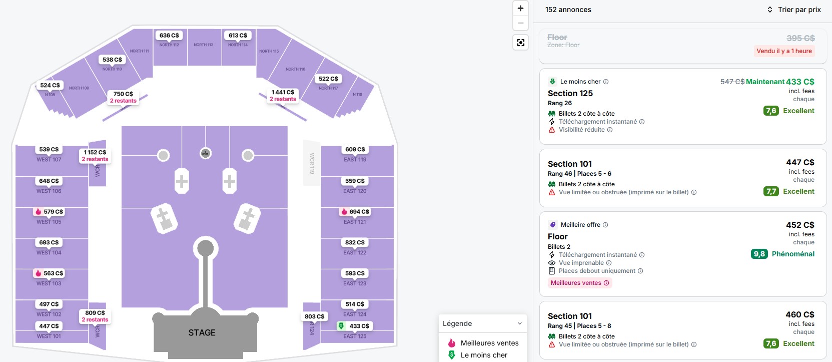This screenshot has width=832, height=362.
Task: Zoom in on the seat map
Action: click(520, 8)
